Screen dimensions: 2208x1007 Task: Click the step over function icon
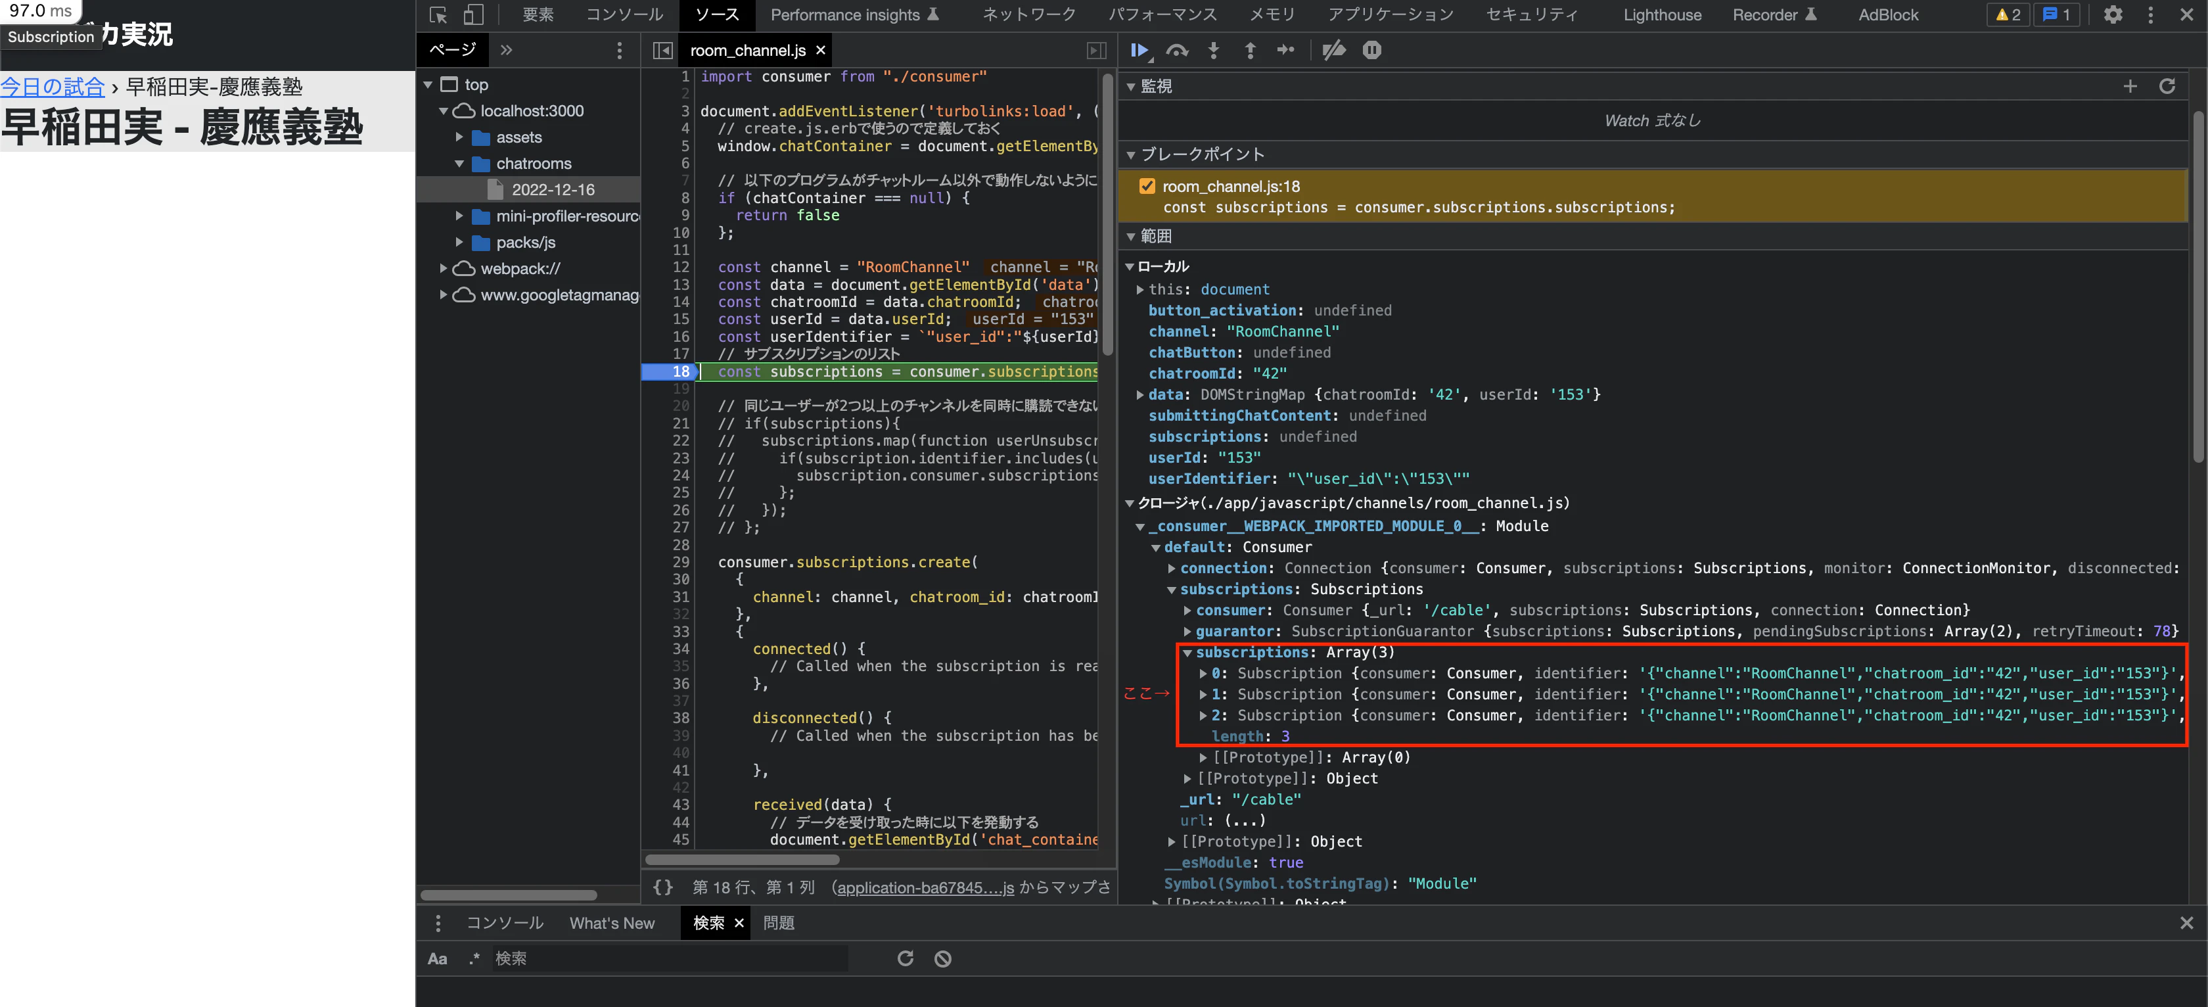(1178, 51)
